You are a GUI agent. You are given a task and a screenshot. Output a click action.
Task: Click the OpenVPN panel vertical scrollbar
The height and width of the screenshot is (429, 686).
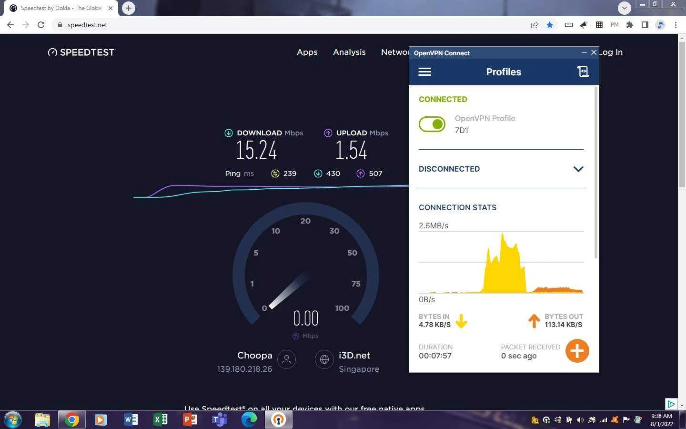(x=596, y=173)
